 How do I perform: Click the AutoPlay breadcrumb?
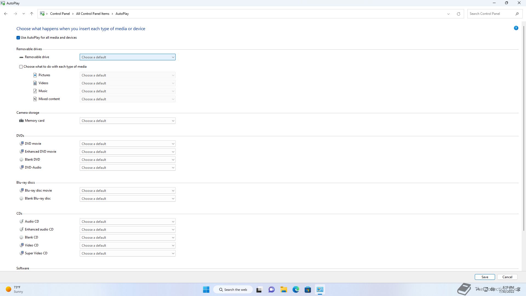pos(122,14)
